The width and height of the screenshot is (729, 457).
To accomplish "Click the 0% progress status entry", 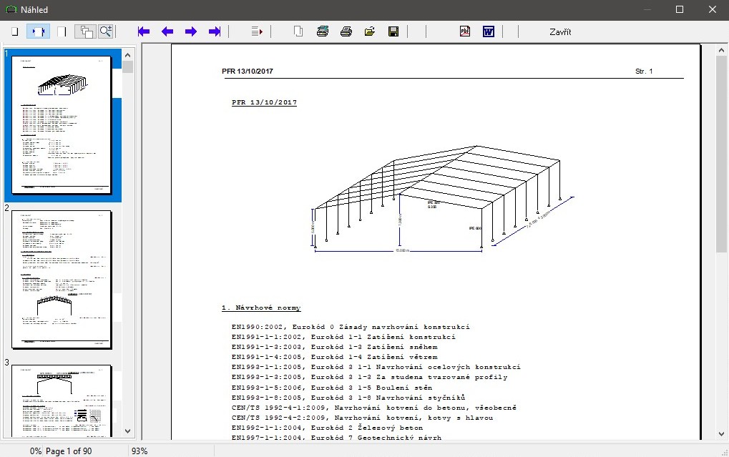I will (x=36, y=451).
